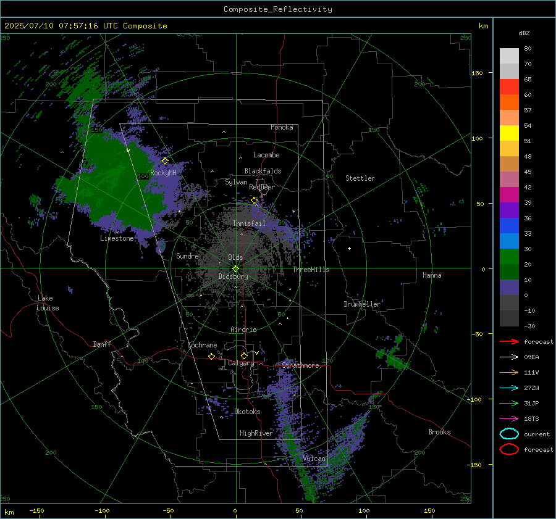Click the Brooks label
Viewport: 556px width, 519px height.
[x=439, y=432]
